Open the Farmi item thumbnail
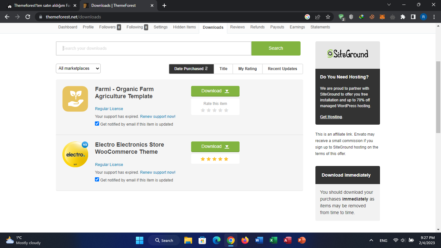Viewport: 441px width, 248px height. tap(75, 99)
